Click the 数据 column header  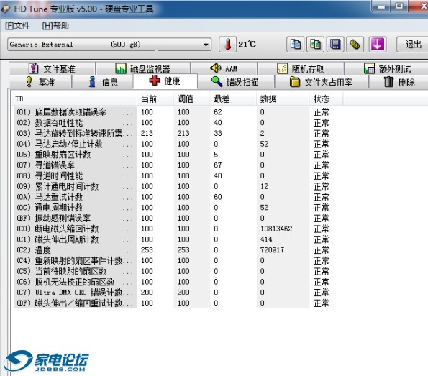283,98
